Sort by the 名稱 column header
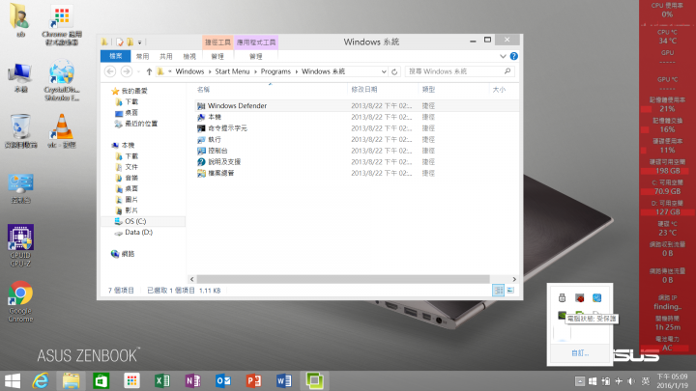Image resolution: width=696 pixels, height=391 pixels. coord(203,90)
